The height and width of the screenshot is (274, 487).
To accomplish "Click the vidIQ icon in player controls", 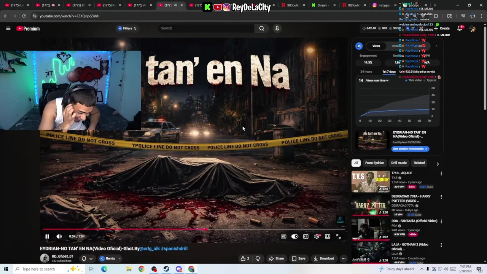I will (x=283, y=236).
